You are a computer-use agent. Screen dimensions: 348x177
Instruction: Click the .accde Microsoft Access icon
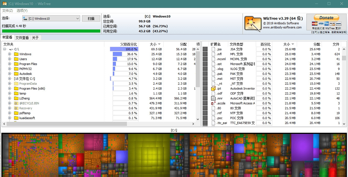click(213, 103)
